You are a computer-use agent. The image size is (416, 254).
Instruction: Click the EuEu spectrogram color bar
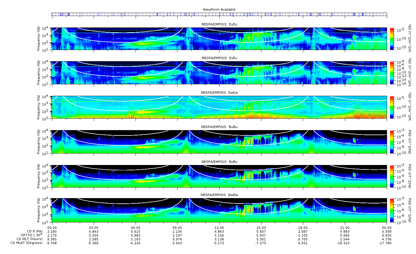(392, 38)
